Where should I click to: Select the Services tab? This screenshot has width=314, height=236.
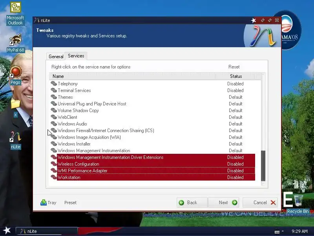(76, 56)
